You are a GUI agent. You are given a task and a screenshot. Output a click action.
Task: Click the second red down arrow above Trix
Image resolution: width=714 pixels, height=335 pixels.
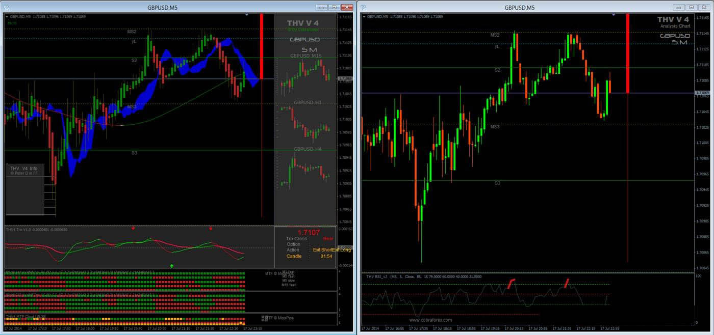(x=211, y=228)
